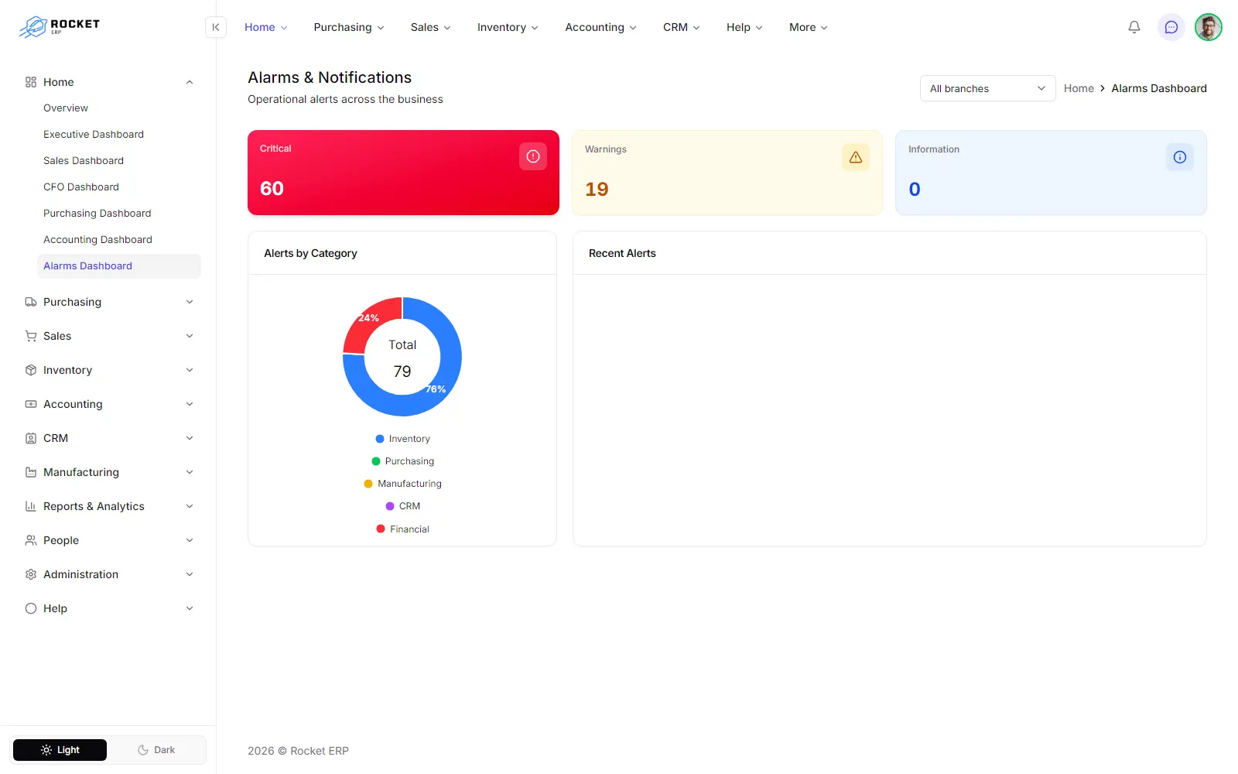Click the Information circle icon
The height and width of the screenshot is (774, 1238).
click(1180, 157)
